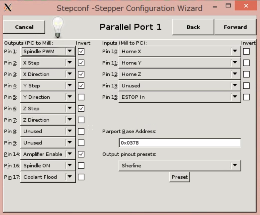The image size is (260, 215).
Task: Enable Invert for Pin 5 Y Direction
Action: coord(81,97)
